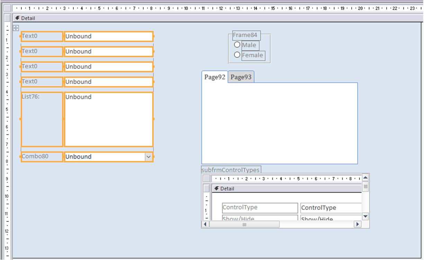Select the Female radio button
Screen dimensions: 424x260
(x=237, y=55)
